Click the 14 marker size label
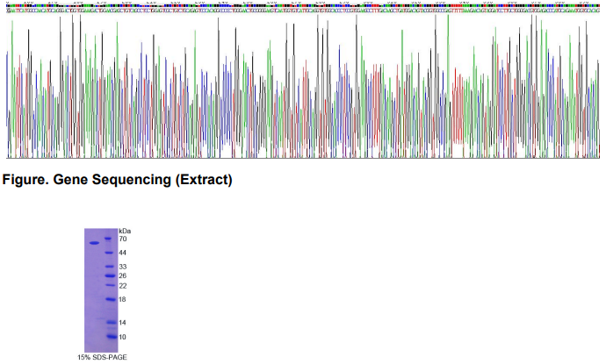Viewport: 606px width, 364px height. (122, 323)
